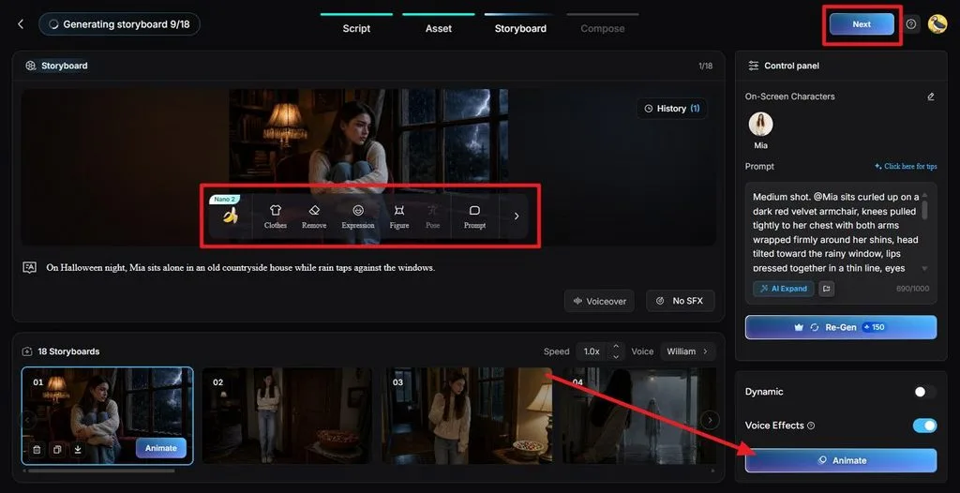Increase speed with the up stepper arrow
This screenshot has width=960, height=493.
(x=616, y=347)
